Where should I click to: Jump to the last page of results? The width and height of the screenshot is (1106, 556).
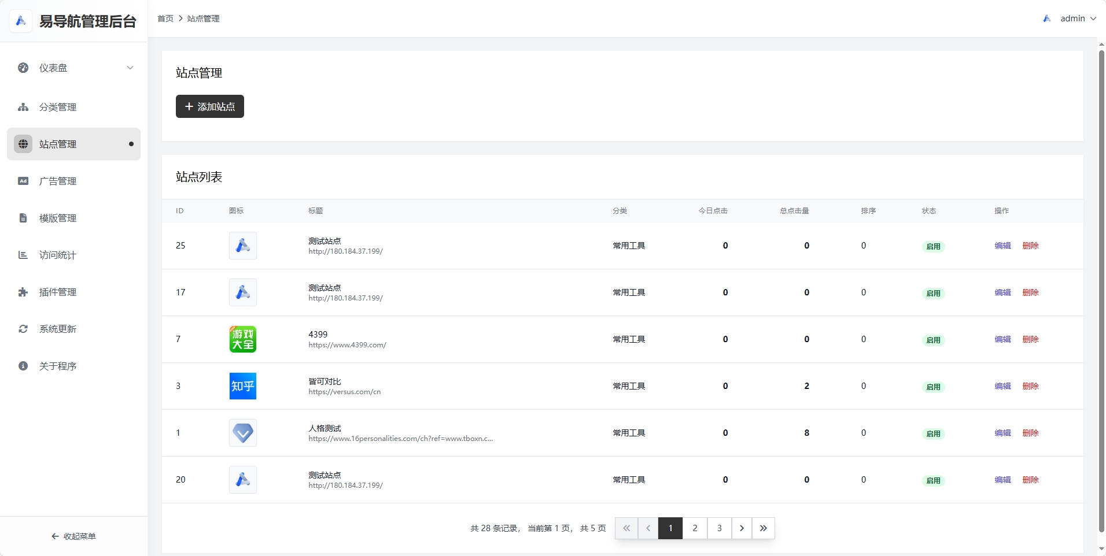coord(764,528)
